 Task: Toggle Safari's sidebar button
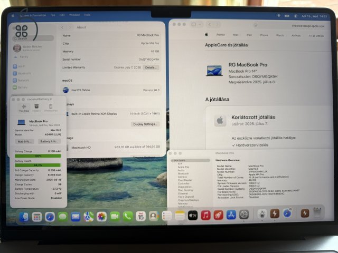194,24
